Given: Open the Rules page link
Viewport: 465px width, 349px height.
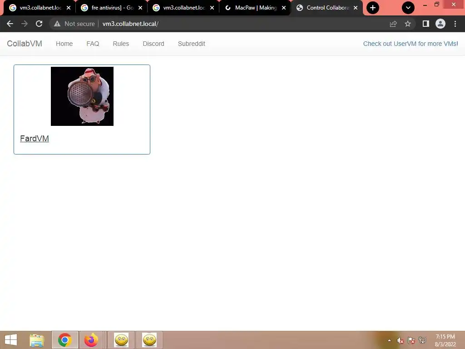Looking at the screenshot, I should point(121,44).
